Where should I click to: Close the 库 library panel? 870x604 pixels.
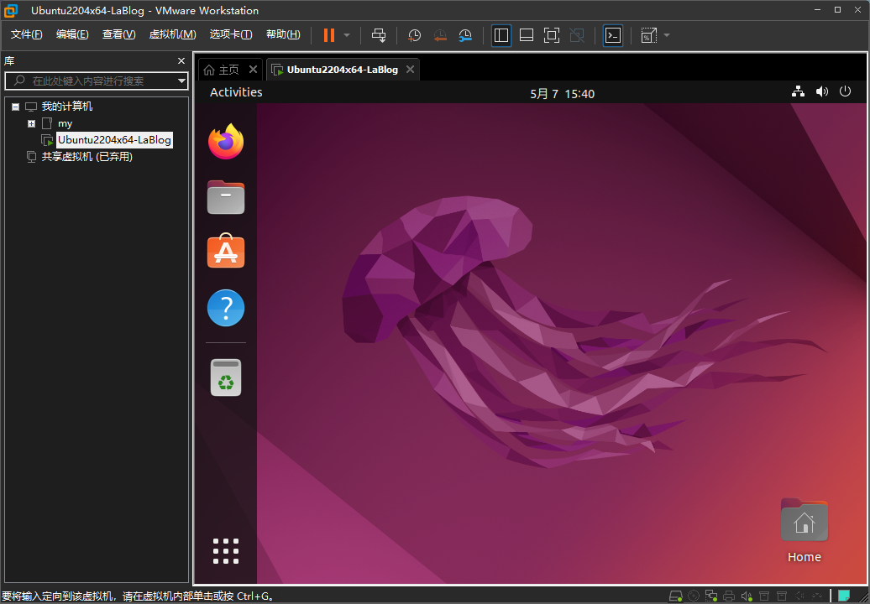[181, 61]
